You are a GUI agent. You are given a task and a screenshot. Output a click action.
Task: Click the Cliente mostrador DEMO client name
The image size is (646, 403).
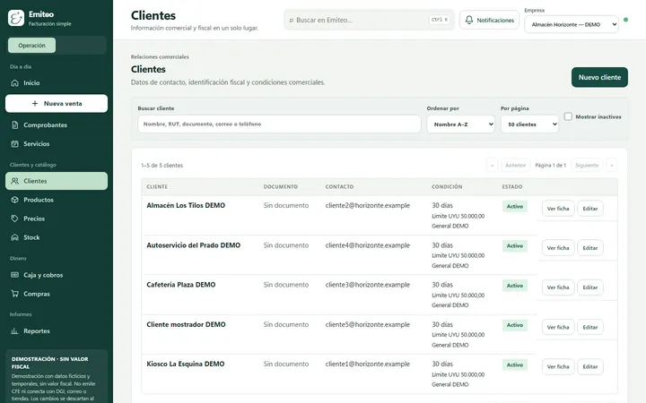(187, 324)
